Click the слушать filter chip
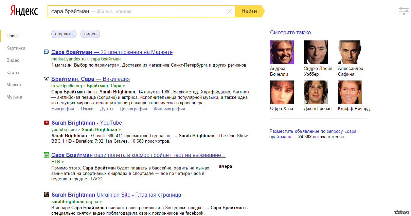The height and width of the screenshot is (216, 411). pos(64,34)
